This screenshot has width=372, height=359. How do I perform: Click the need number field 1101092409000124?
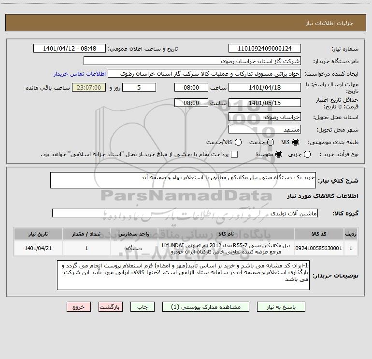(x=265, y=49)
